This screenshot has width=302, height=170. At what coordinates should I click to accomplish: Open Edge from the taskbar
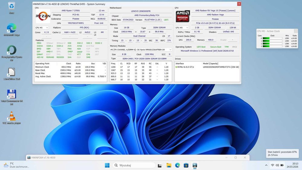(177, 165)
